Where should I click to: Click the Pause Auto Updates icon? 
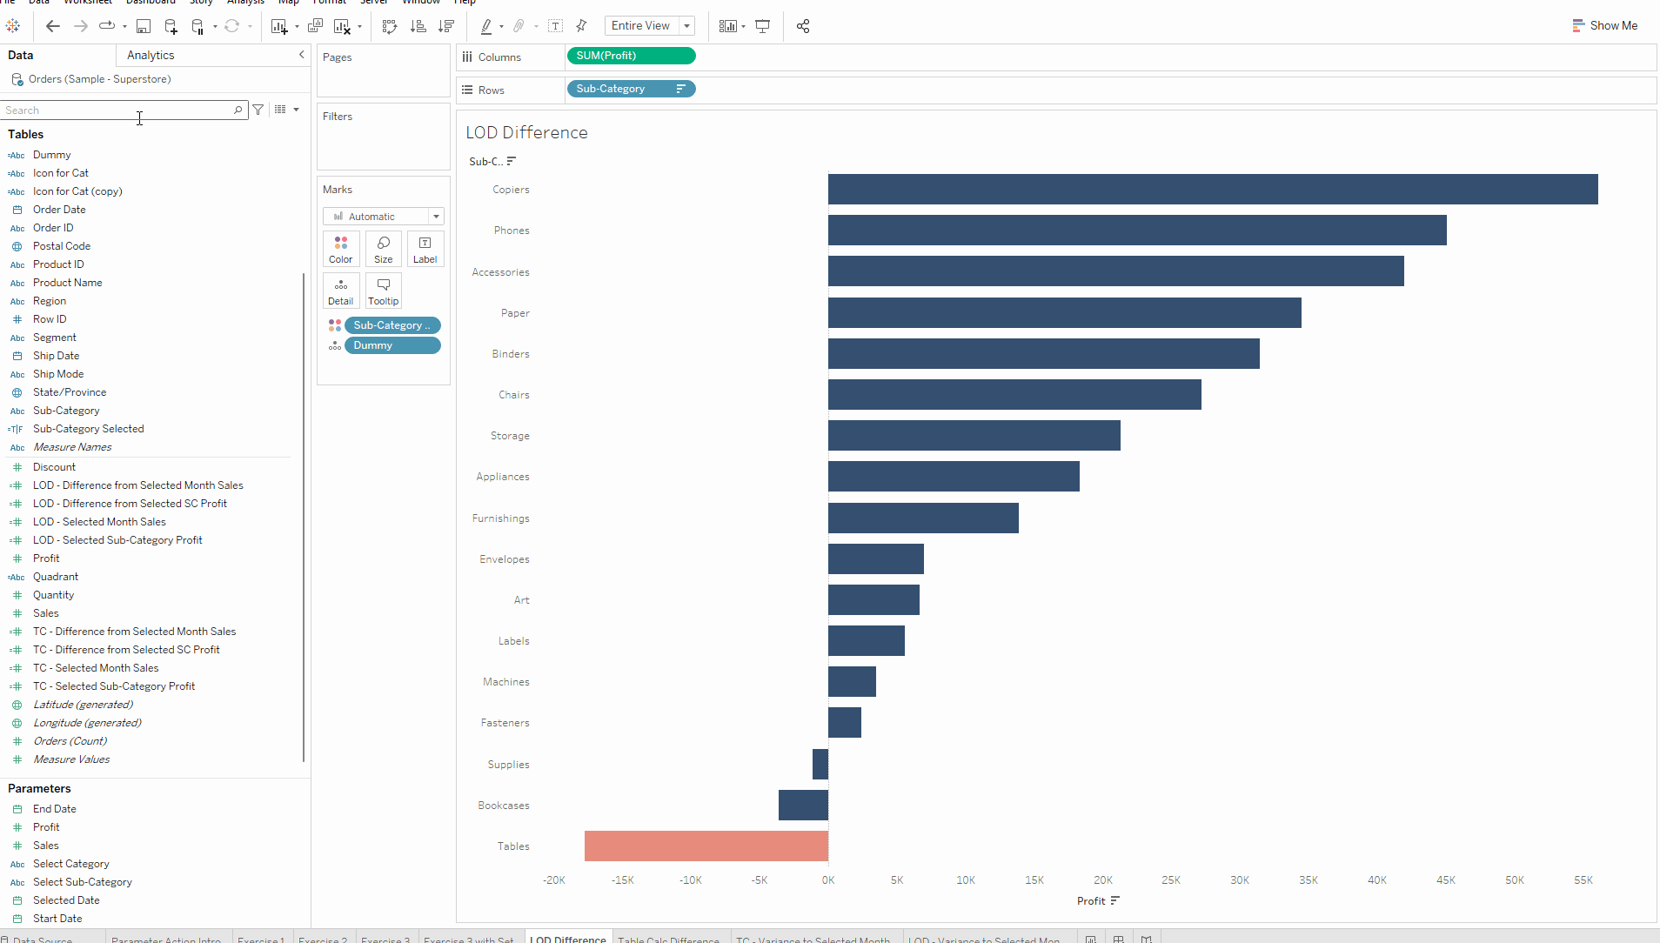pyautogui.click(x=197, y=26)
